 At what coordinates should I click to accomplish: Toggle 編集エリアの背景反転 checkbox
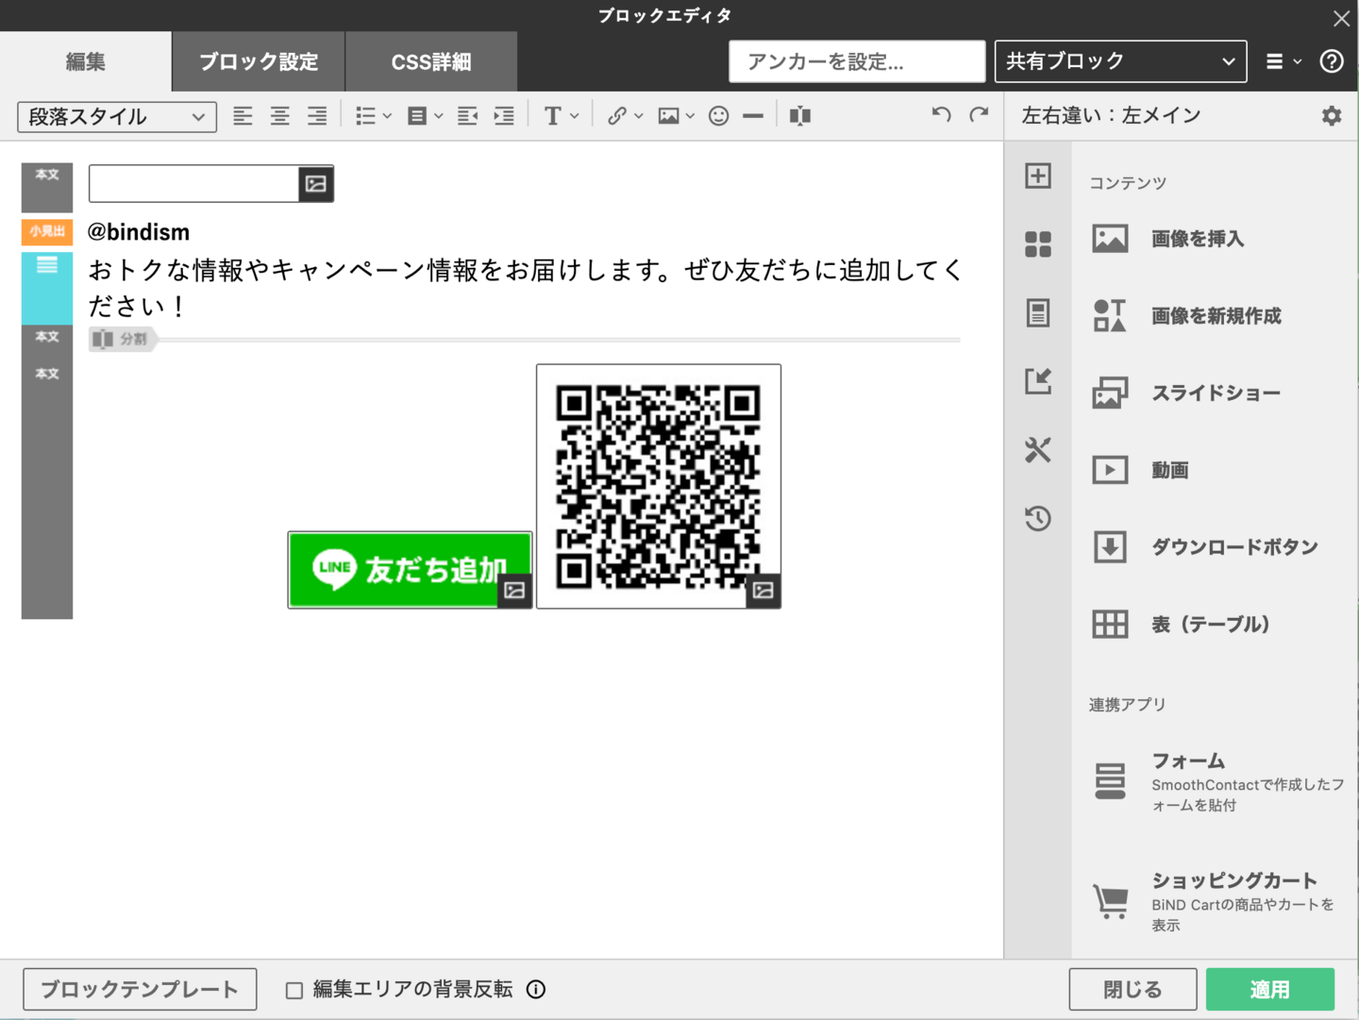[294, 991]
